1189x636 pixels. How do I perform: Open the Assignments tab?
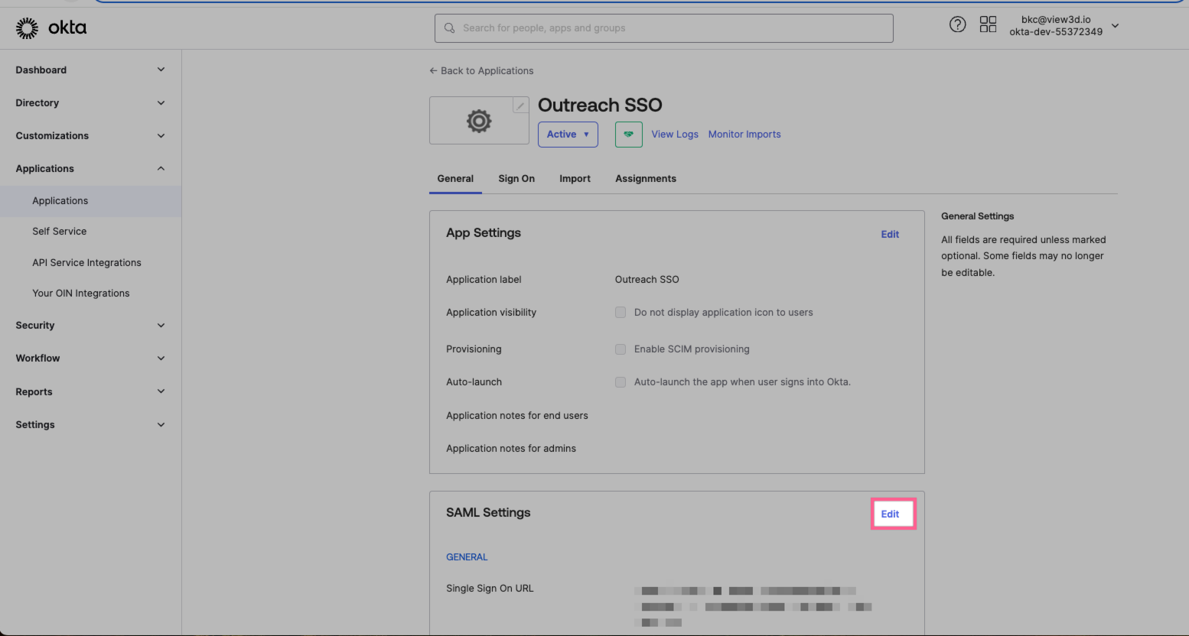tap(646, 179)
